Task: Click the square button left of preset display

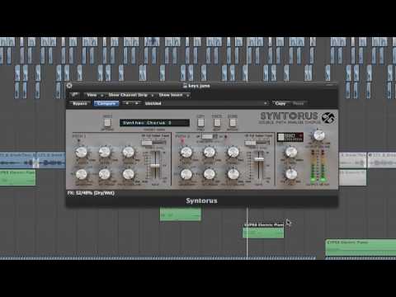Action: click(107, 123)
